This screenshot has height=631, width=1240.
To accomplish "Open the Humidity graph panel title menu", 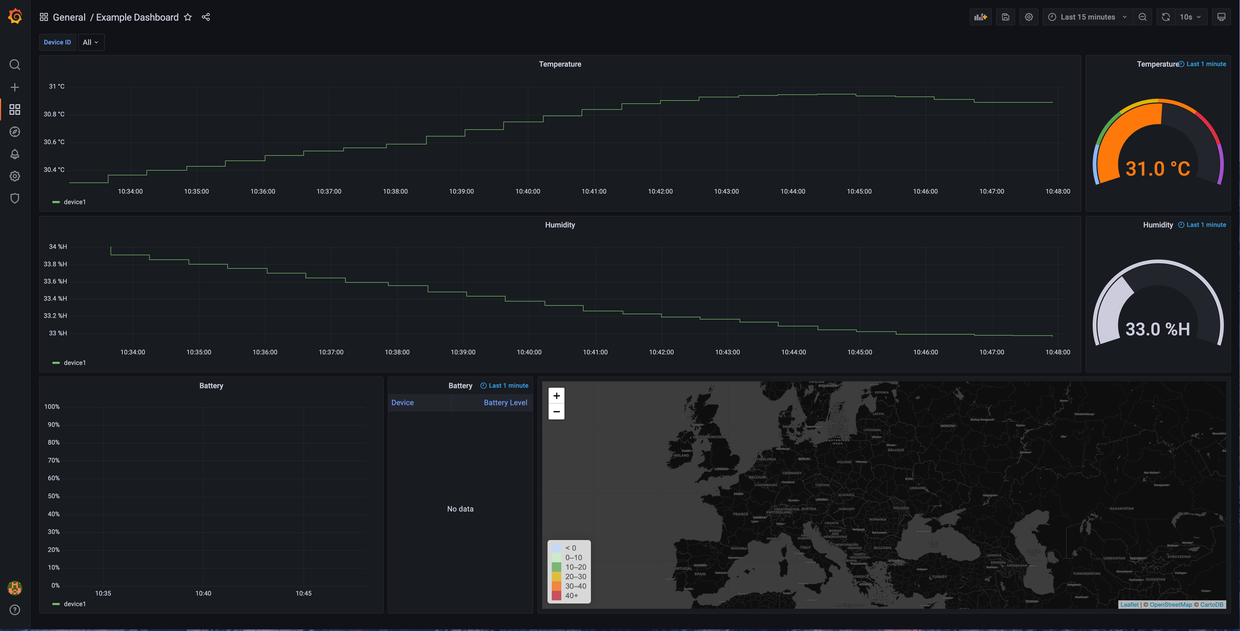I will click(x=560, y=225).
